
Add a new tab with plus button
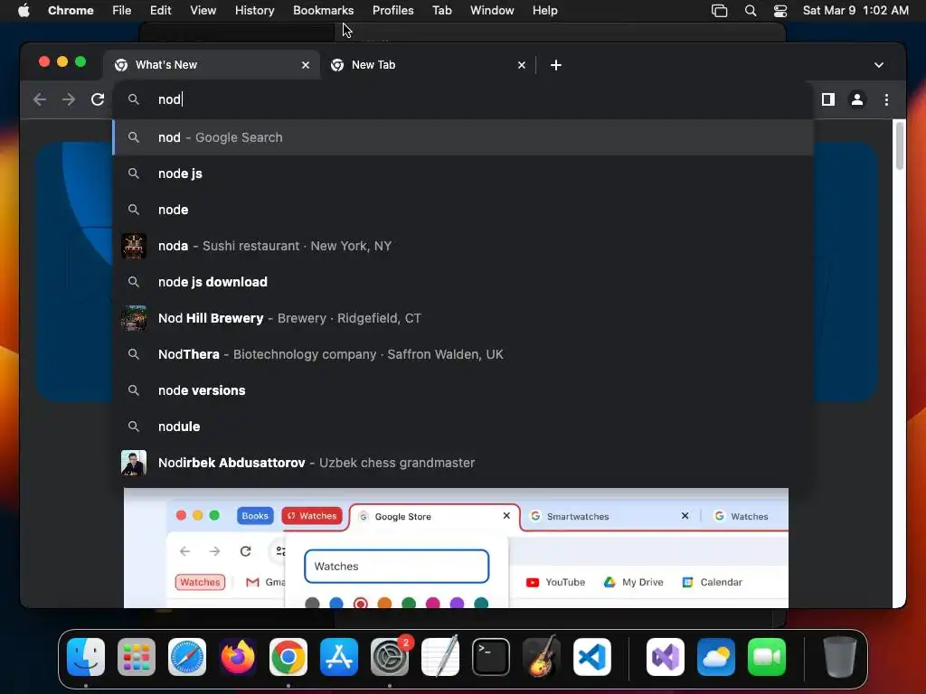(x=556, y=65)
